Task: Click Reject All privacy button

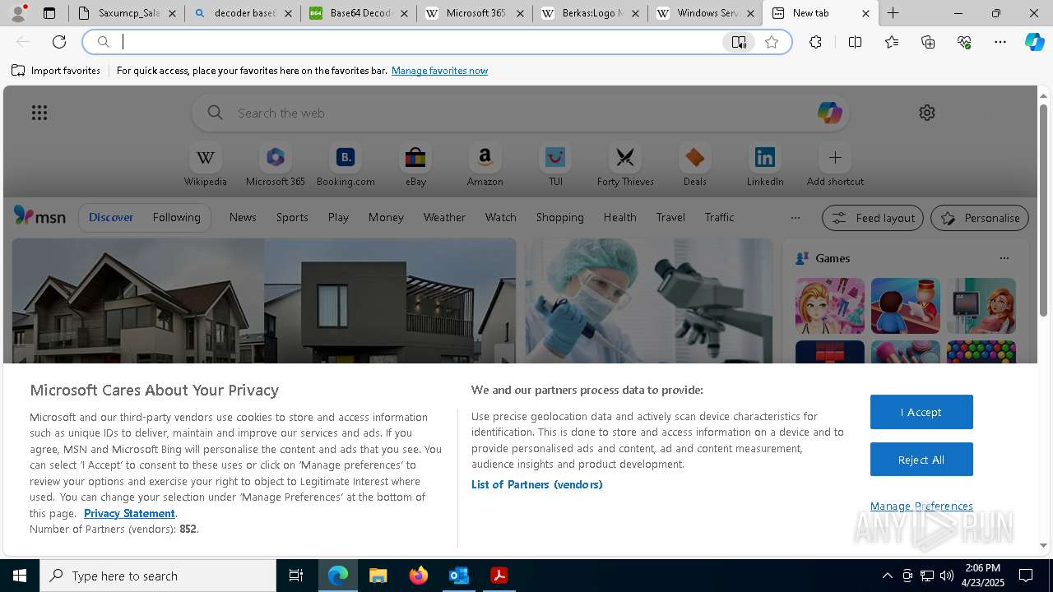Action: (x=921, y=460)
